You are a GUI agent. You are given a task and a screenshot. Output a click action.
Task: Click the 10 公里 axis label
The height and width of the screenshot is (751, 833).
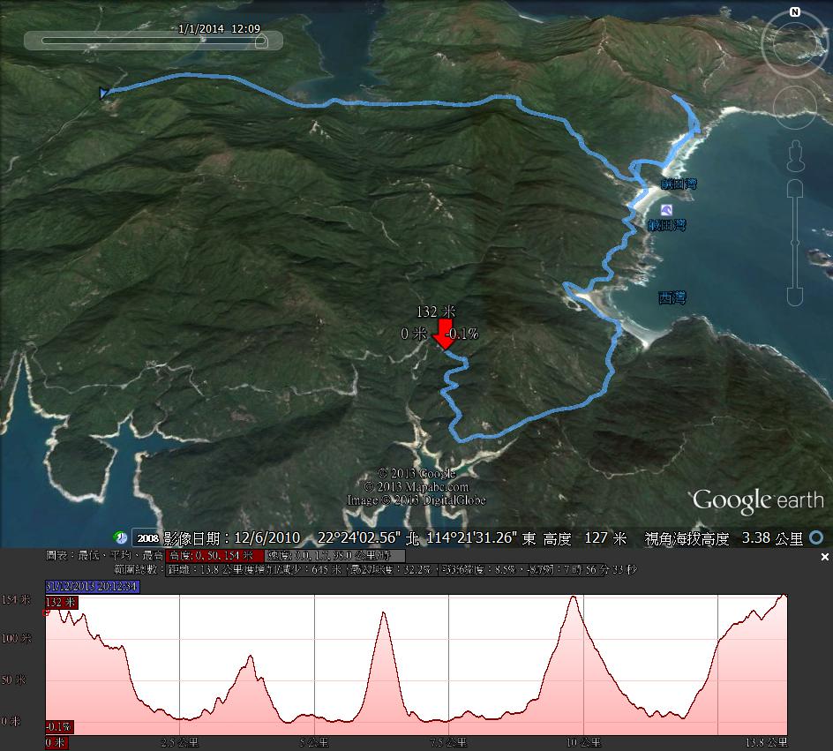pos(584,742)
